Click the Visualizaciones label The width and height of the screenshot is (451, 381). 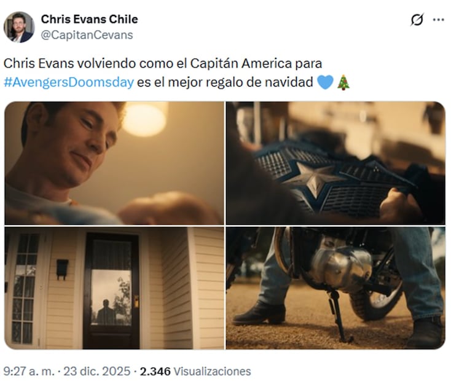(212, 371)
